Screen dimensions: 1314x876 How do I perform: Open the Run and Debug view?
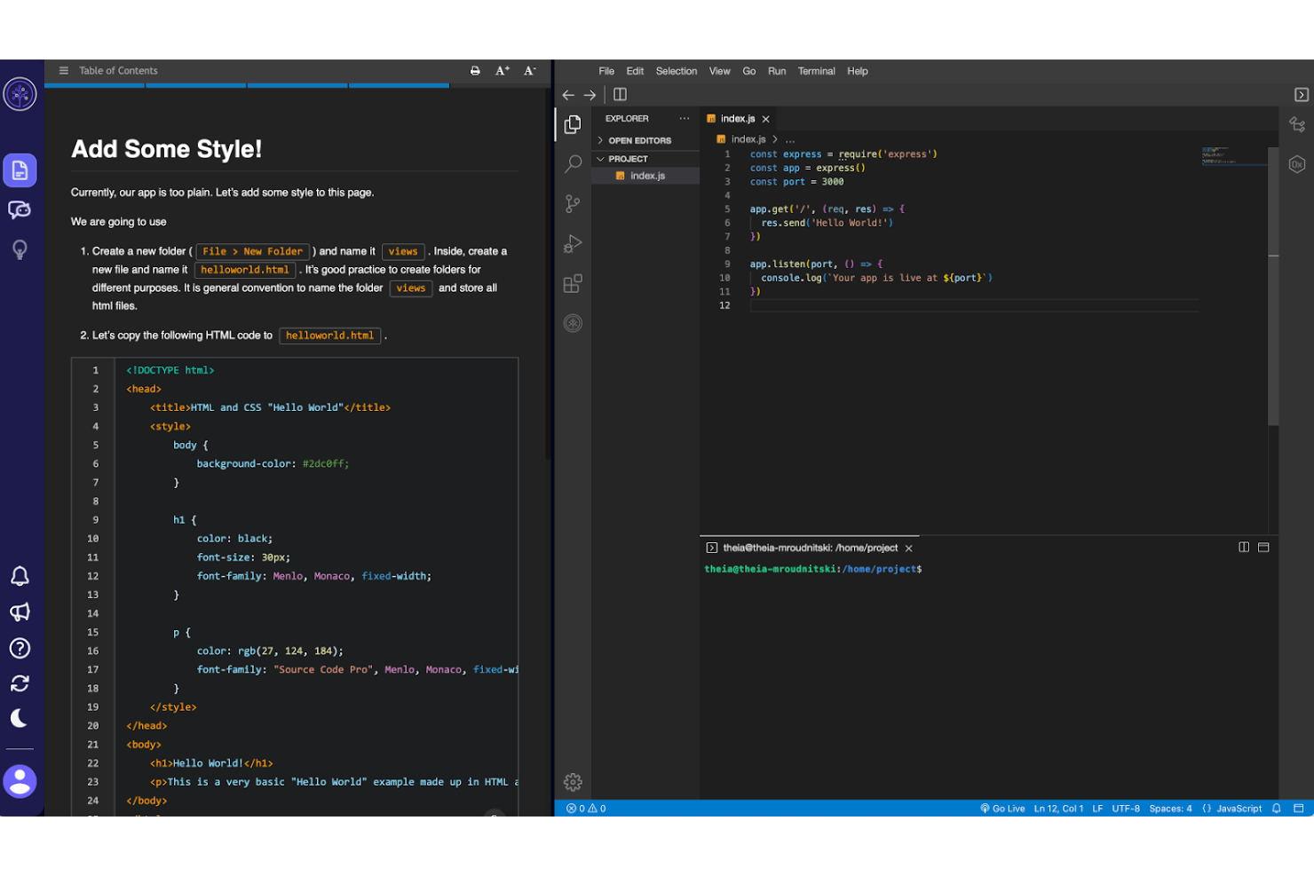click(x=572, y=243)
